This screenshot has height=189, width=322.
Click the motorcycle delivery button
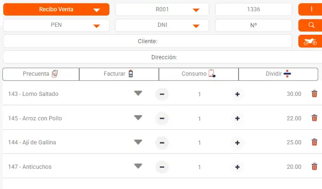pyautogui.click(x=311, y=41)
